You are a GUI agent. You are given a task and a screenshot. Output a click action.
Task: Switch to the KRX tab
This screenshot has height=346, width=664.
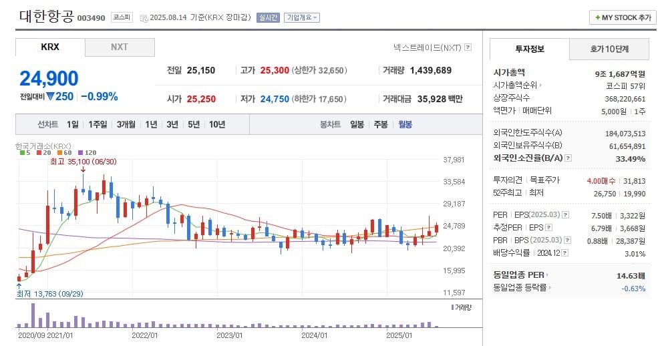[x=50, y=47]
